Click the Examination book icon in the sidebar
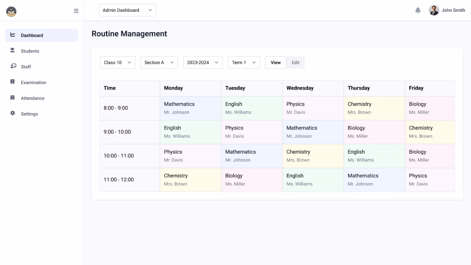The height and width of the screenshot is (265, 471). pos(12,81)
